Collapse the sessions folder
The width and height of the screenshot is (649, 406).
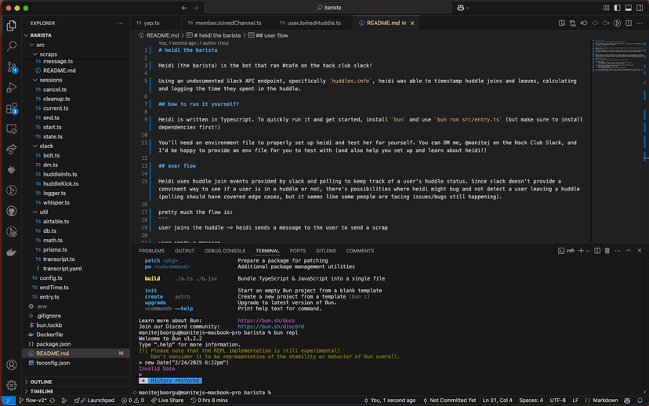click(50, 80)
